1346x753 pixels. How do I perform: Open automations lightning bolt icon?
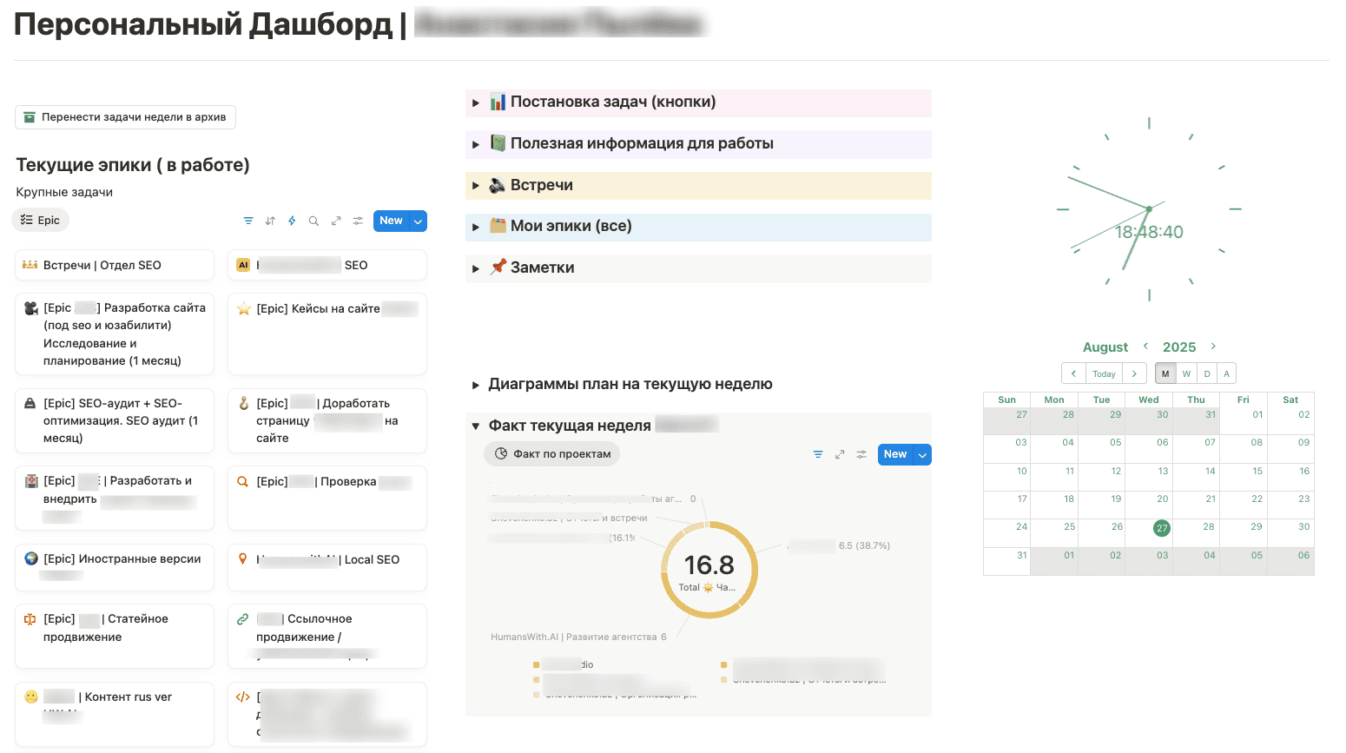292,221
